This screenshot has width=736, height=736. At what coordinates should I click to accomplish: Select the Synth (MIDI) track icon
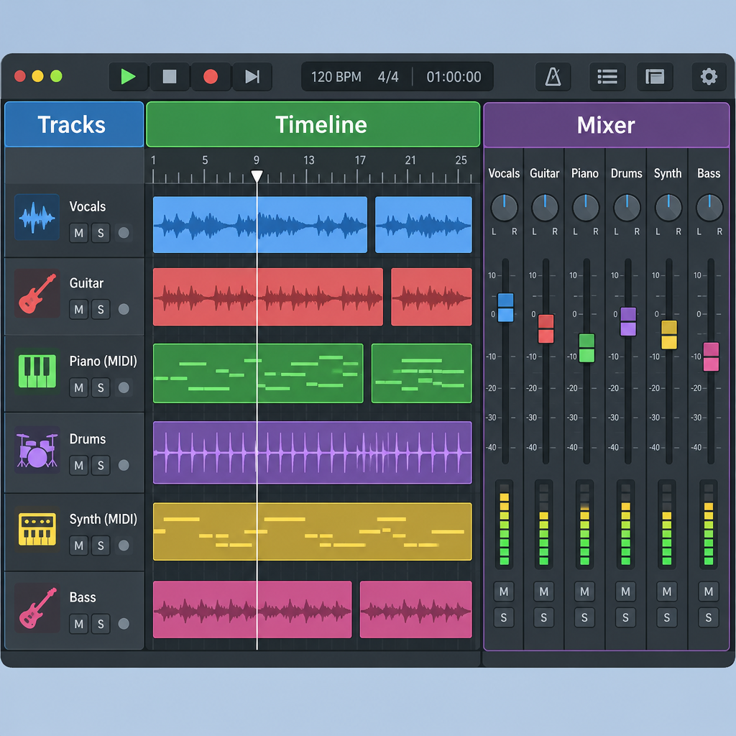[37, 529]
